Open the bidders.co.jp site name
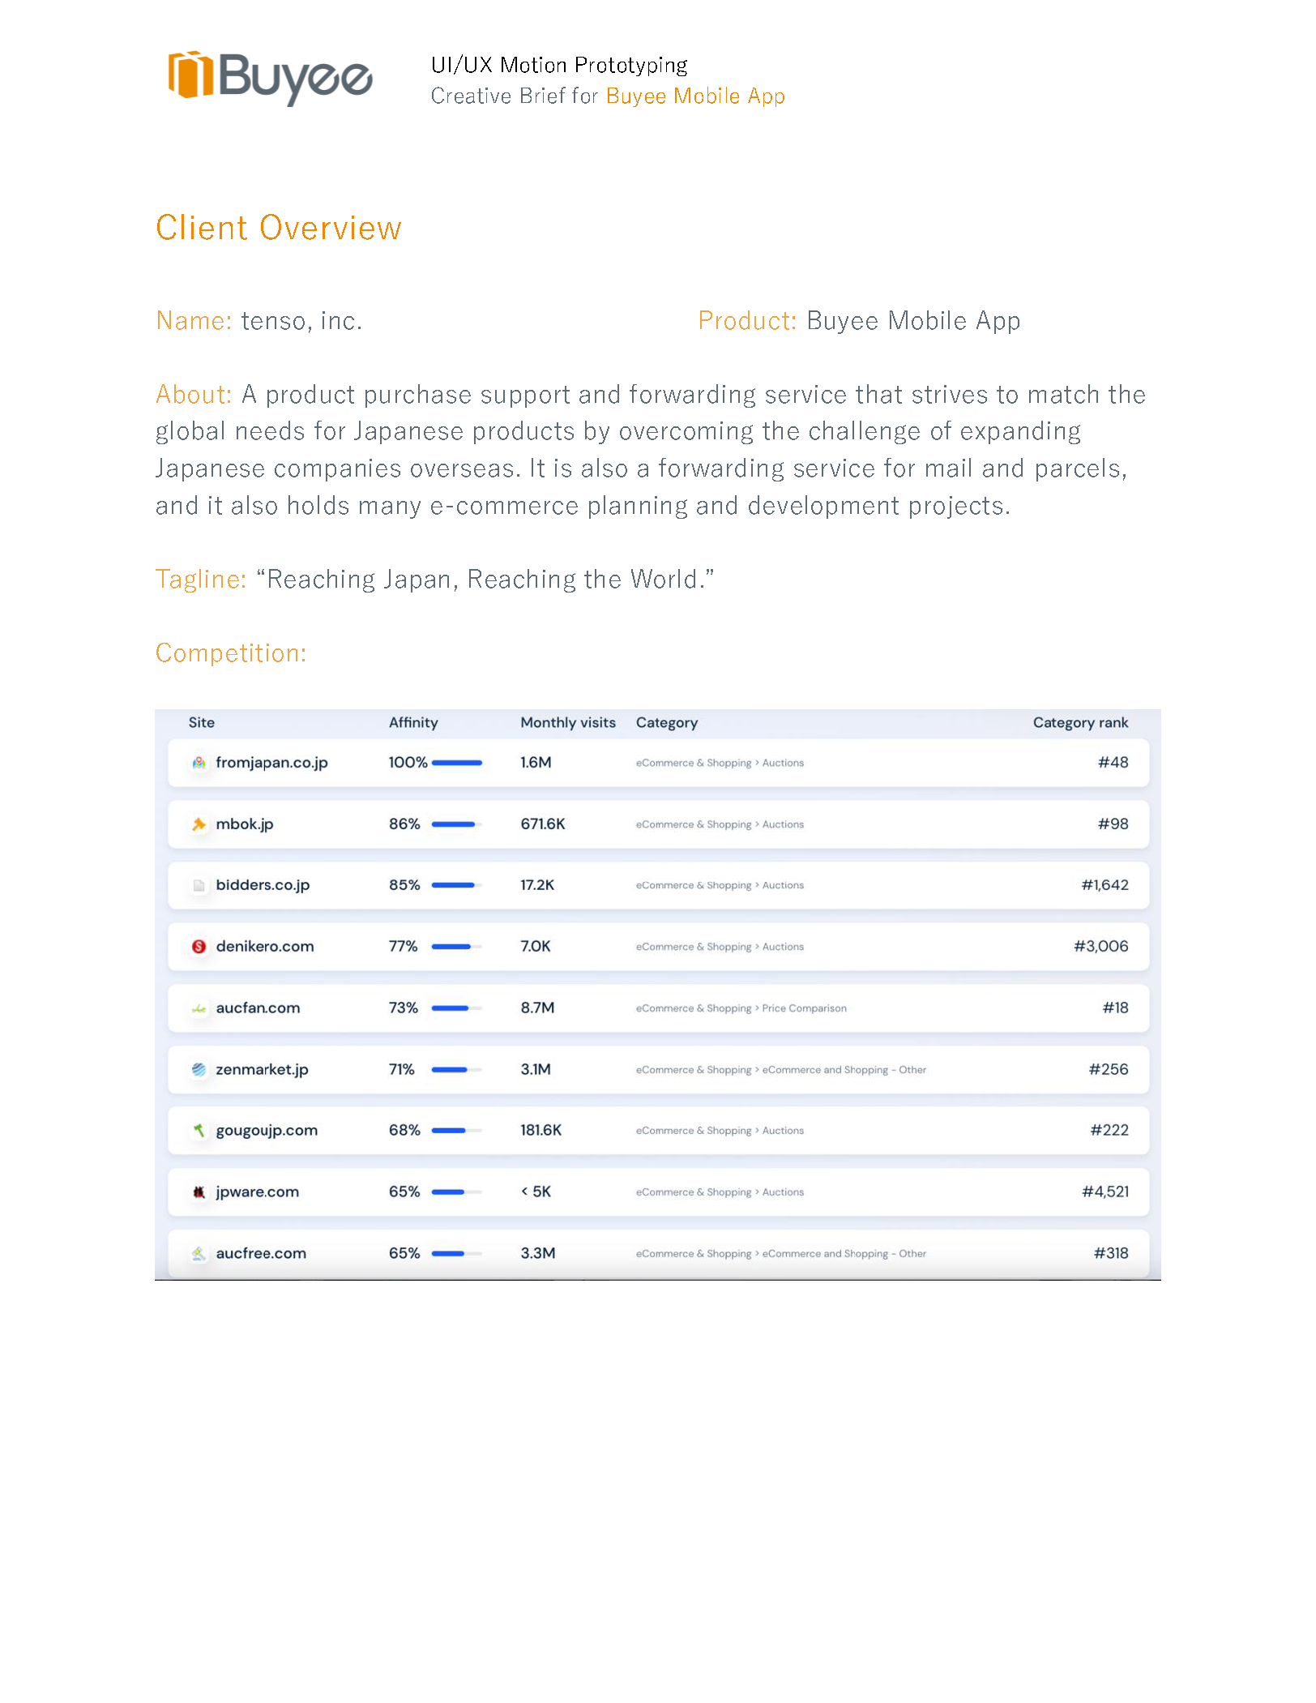 point(263,885)
